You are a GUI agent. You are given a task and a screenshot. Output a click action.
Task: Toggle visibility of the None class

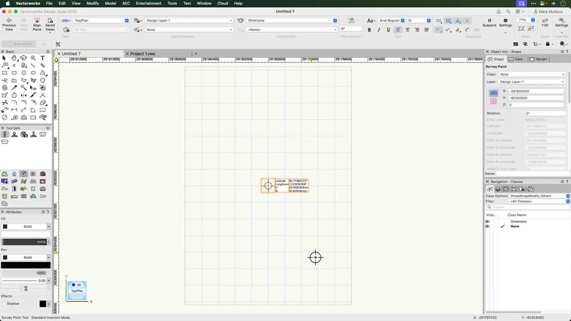487,226
